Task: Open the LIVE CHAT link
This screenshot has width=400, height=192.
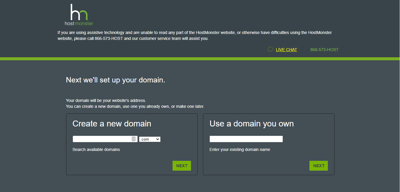Action: [286, 50]
